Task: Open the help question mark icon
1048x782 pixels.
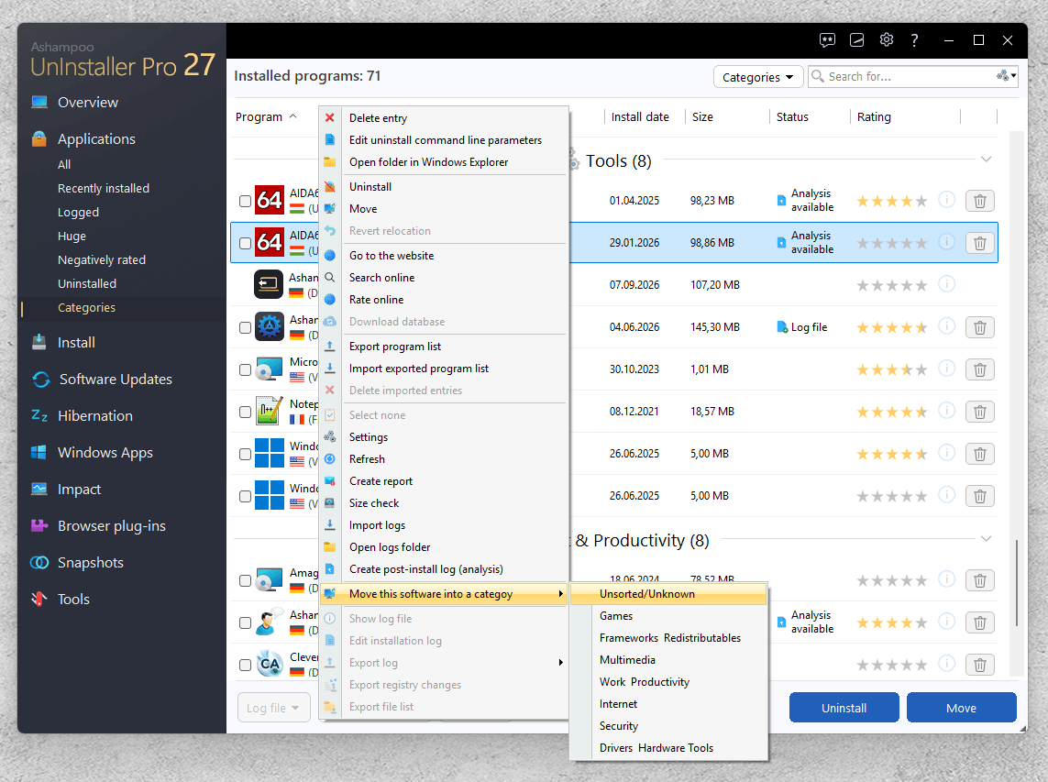Action: pyautogui.click(x=914, y=40)
